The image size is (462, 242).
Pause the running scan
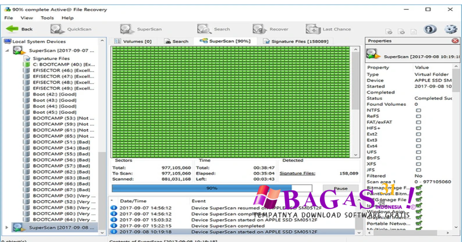[341, 188]
